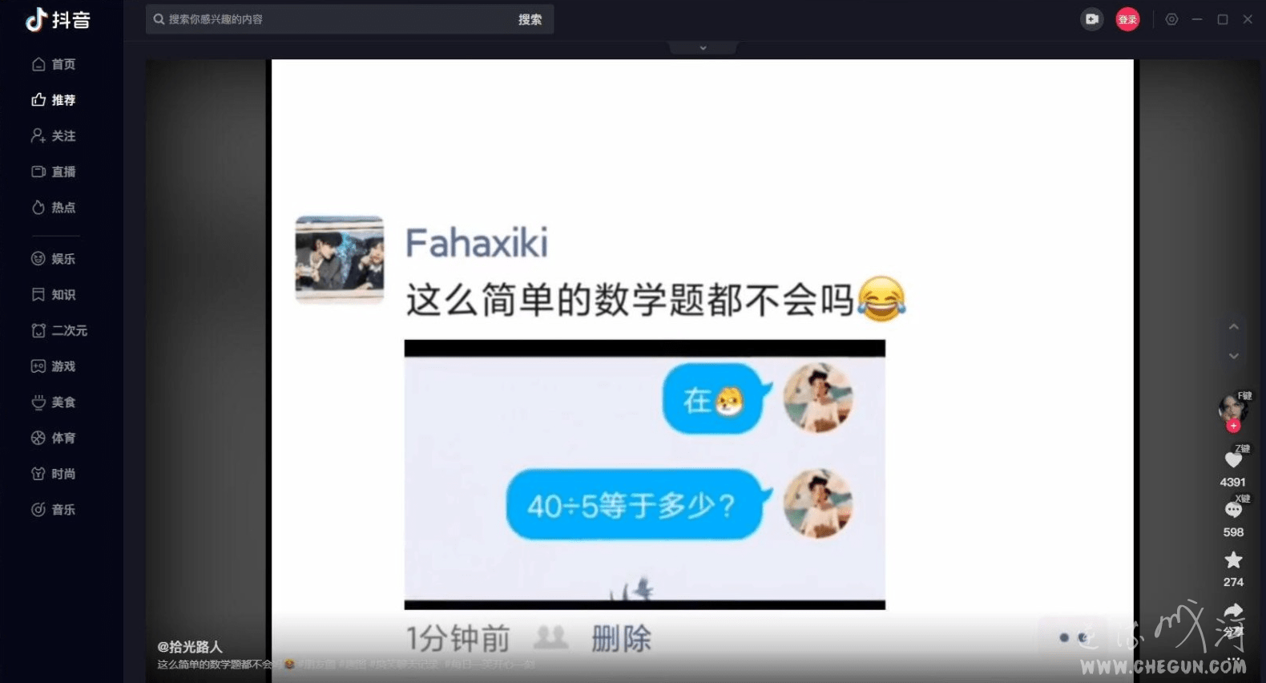Click the Douyin logo

pyautogui.click(x=58, y=19)
